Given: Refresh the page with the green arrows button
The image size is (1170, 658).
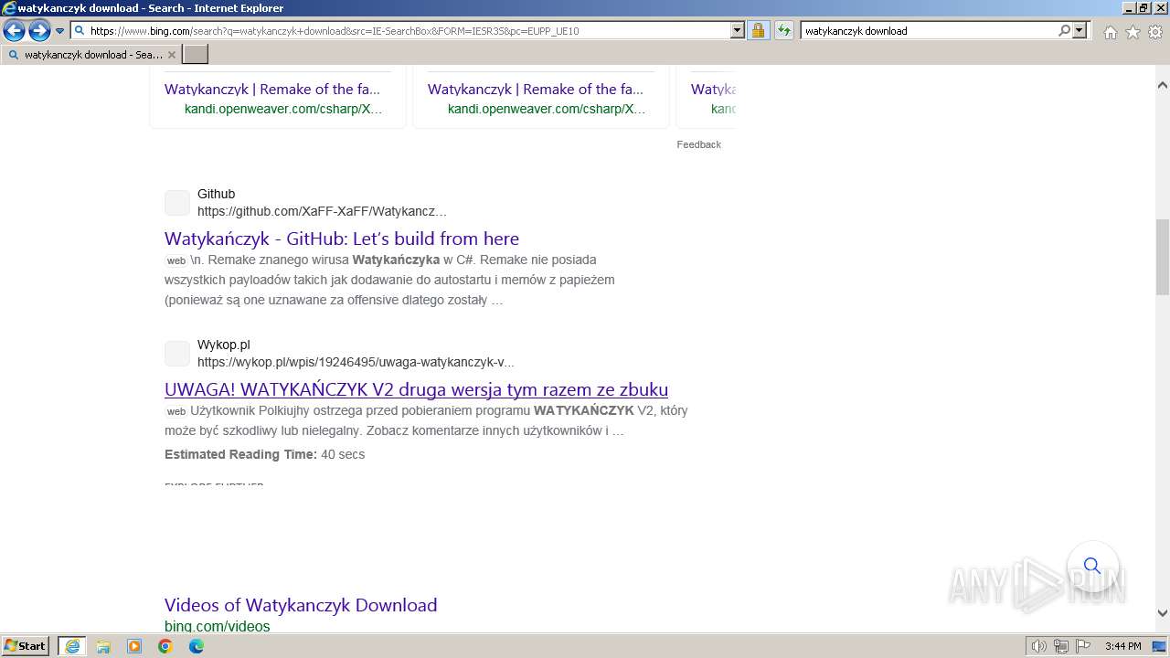Looking at the screenshot, I should 783,30.
